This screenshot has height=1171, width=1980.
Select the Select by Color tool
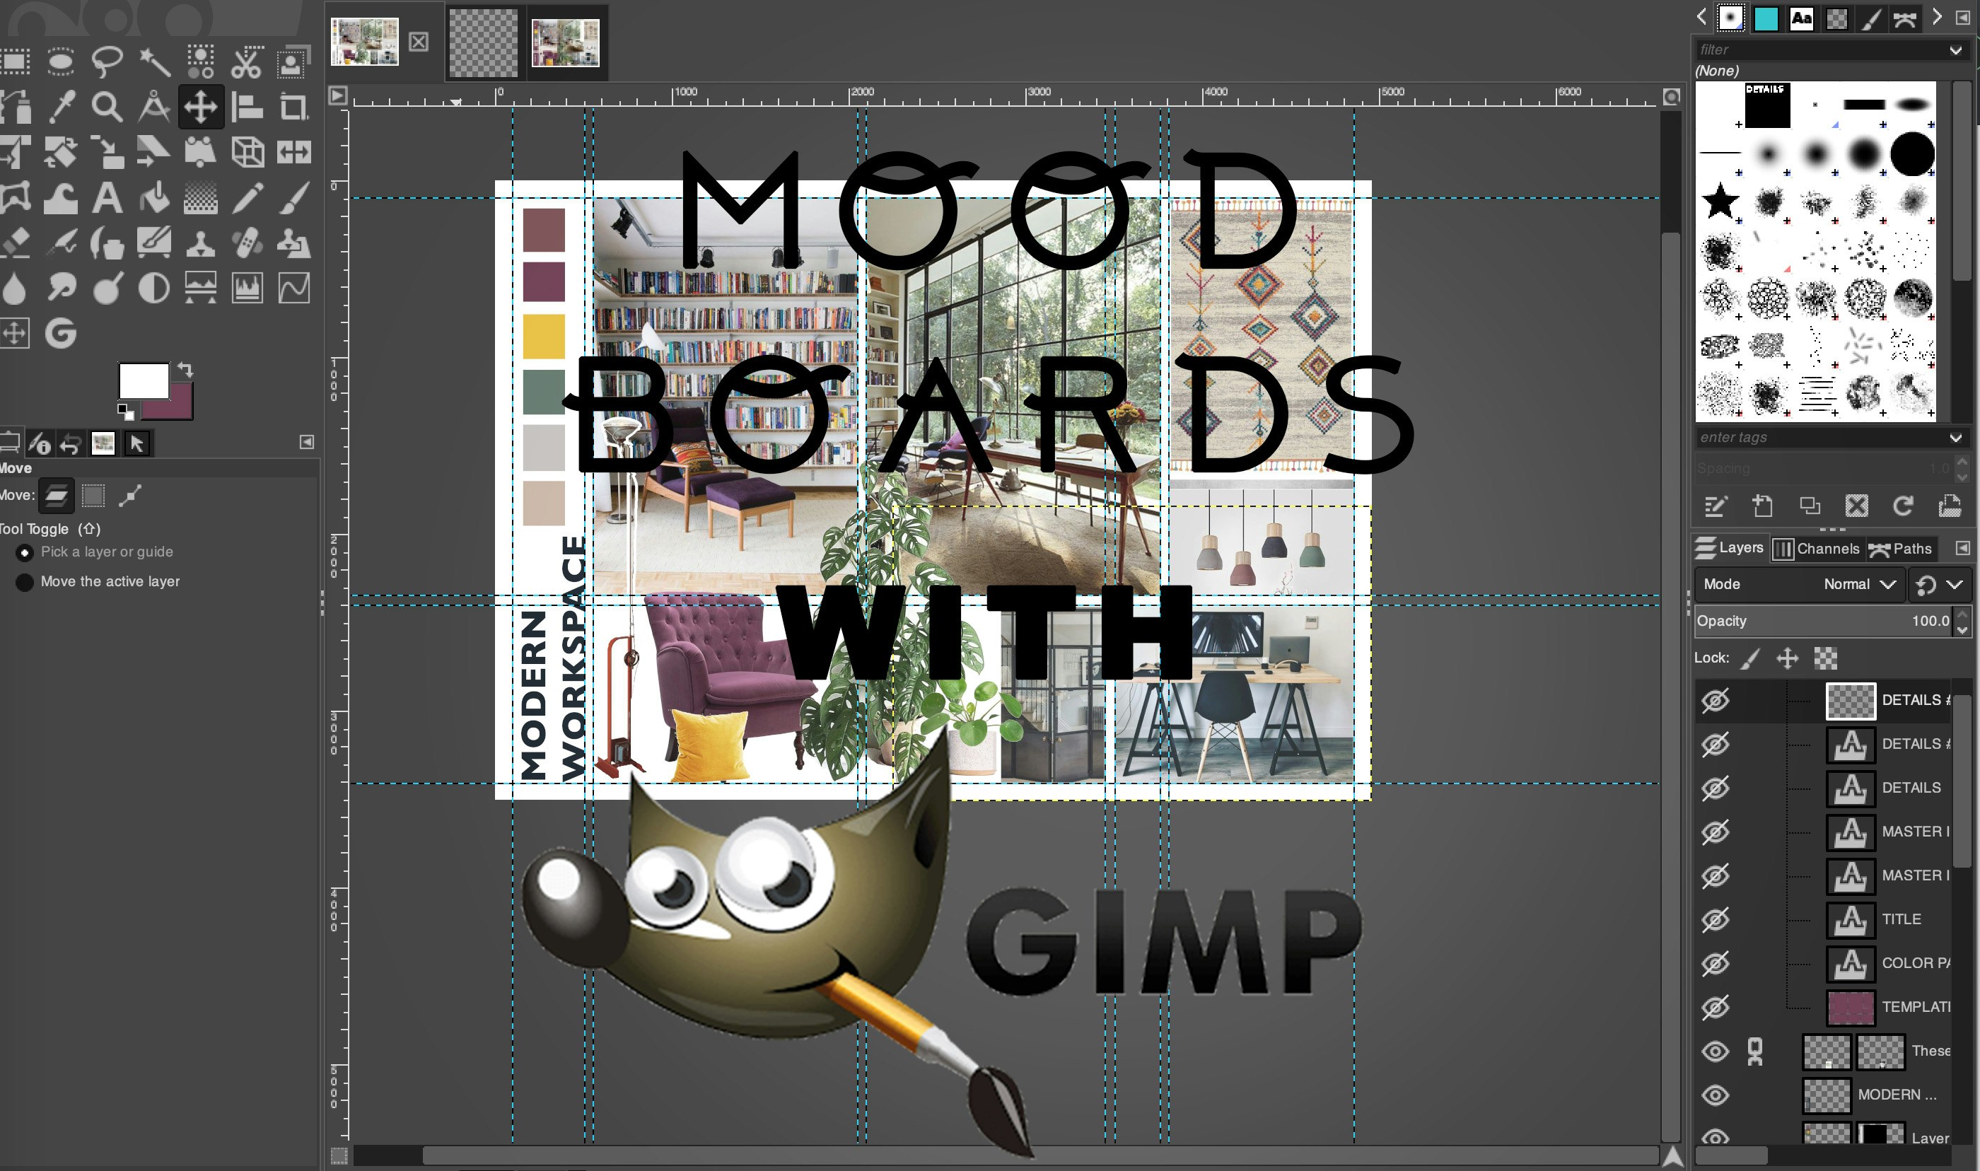[x=200, y=62]
